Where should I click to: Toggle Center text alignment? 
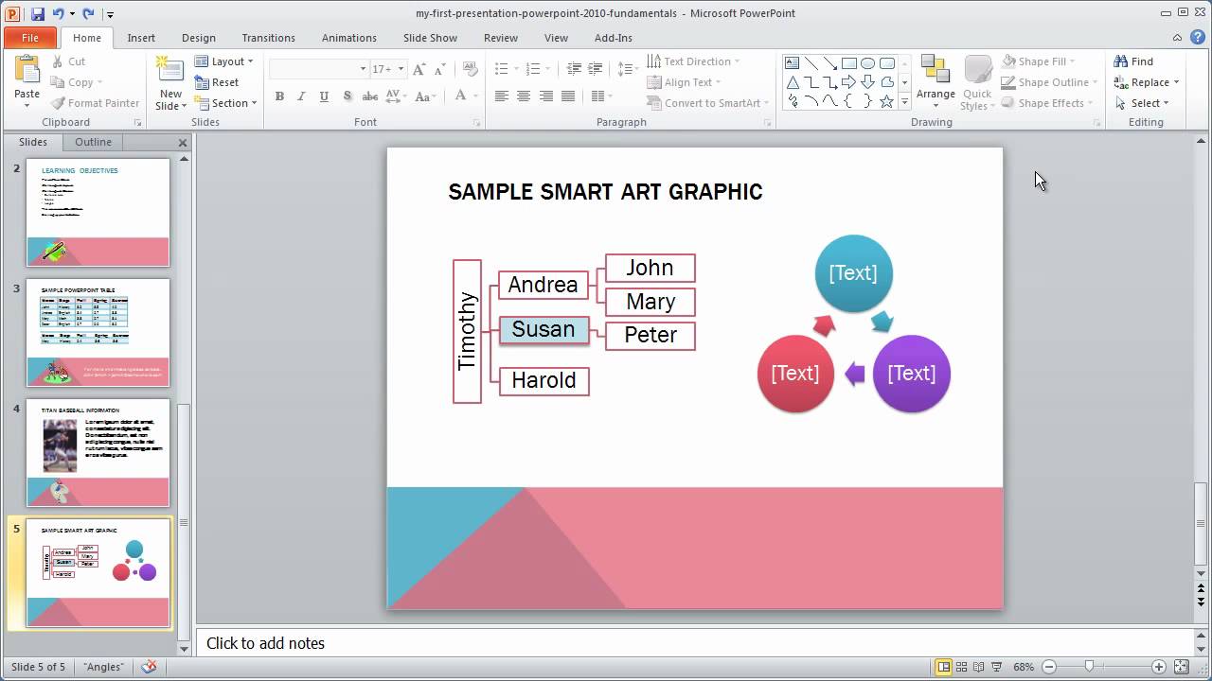pyautogui.click(x=524, y=96)
